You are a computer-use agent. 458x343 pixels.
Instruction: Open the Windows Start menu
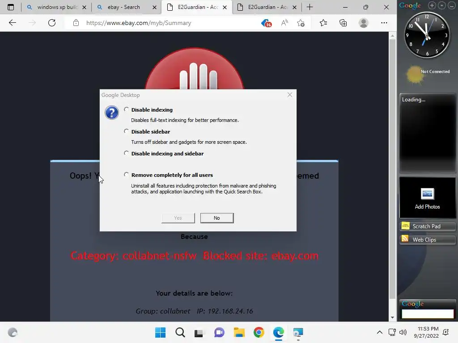(x=160, y=332)
